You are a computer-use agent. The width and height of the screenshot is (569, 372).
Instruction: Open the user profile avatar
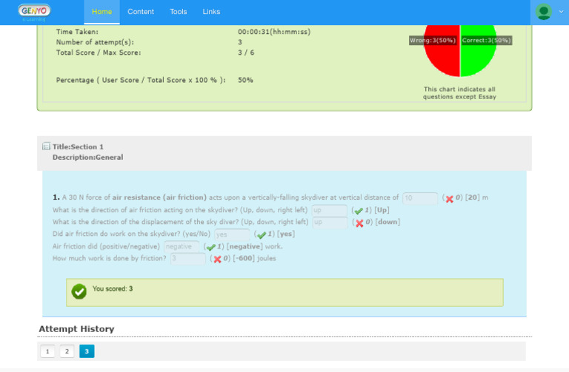(x=544, y=12)
